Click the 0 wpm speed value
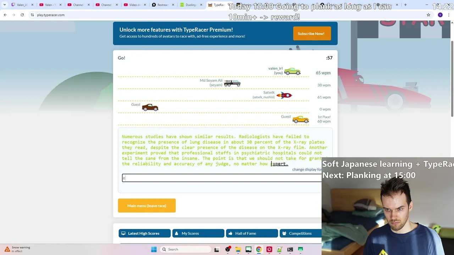This screenshot has height=255, width=454. click(325, 109)
